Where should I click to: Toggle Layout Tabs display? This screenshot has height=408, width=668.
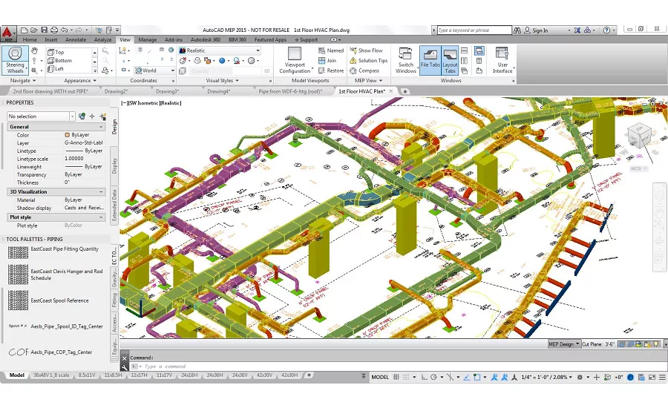pos(450,60)
